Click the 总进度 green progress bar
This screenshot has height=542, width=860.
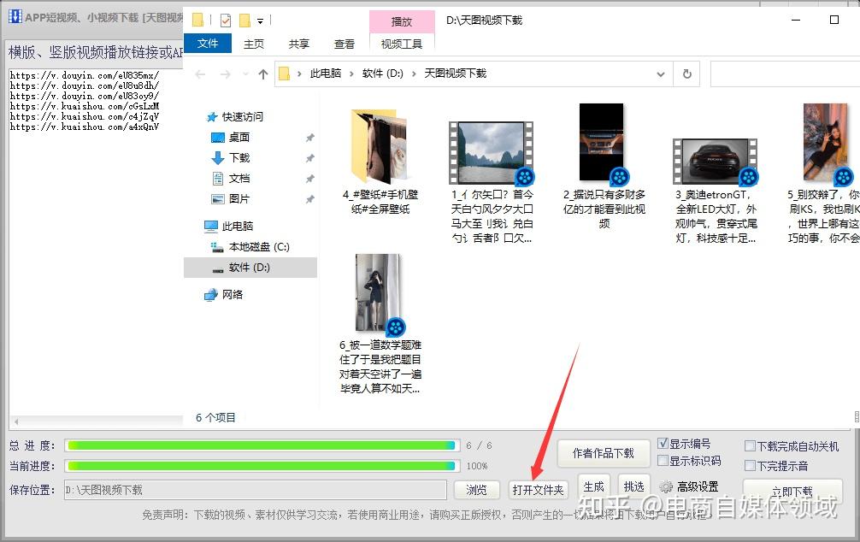tap(262, 445)
